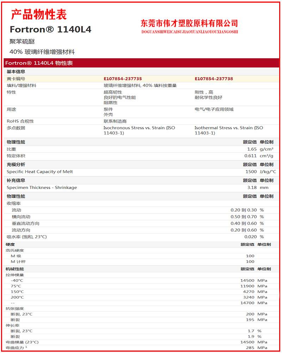Viewport: 282px width, 353px height.
Task: Click the Specific Heat Capacity of Melt row
Action: [x=40, y=172]
